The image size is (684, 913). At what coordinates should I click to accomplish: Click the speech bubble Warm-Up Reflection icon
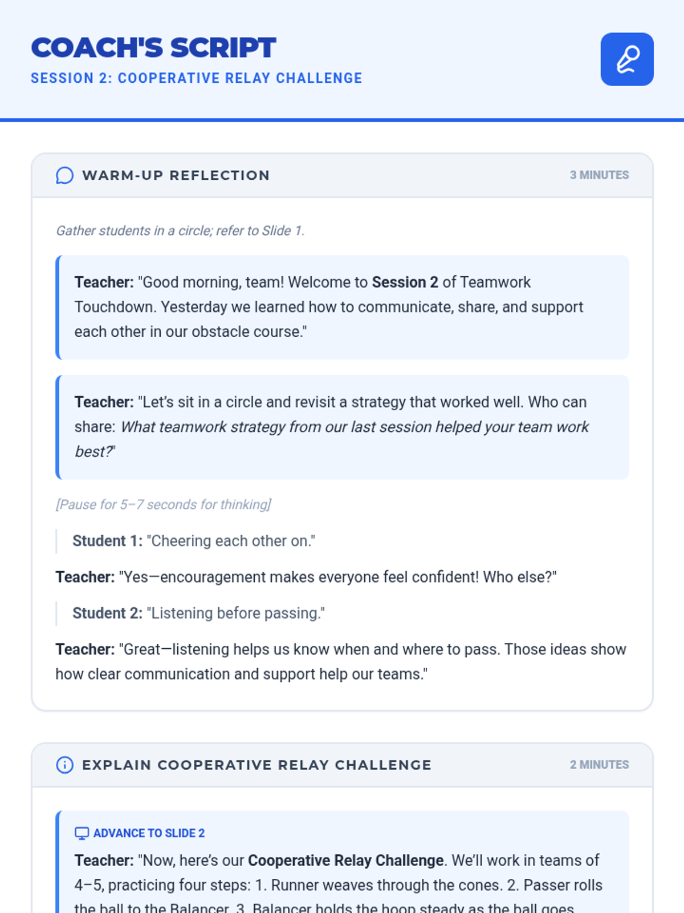click(x=64, y=175)
